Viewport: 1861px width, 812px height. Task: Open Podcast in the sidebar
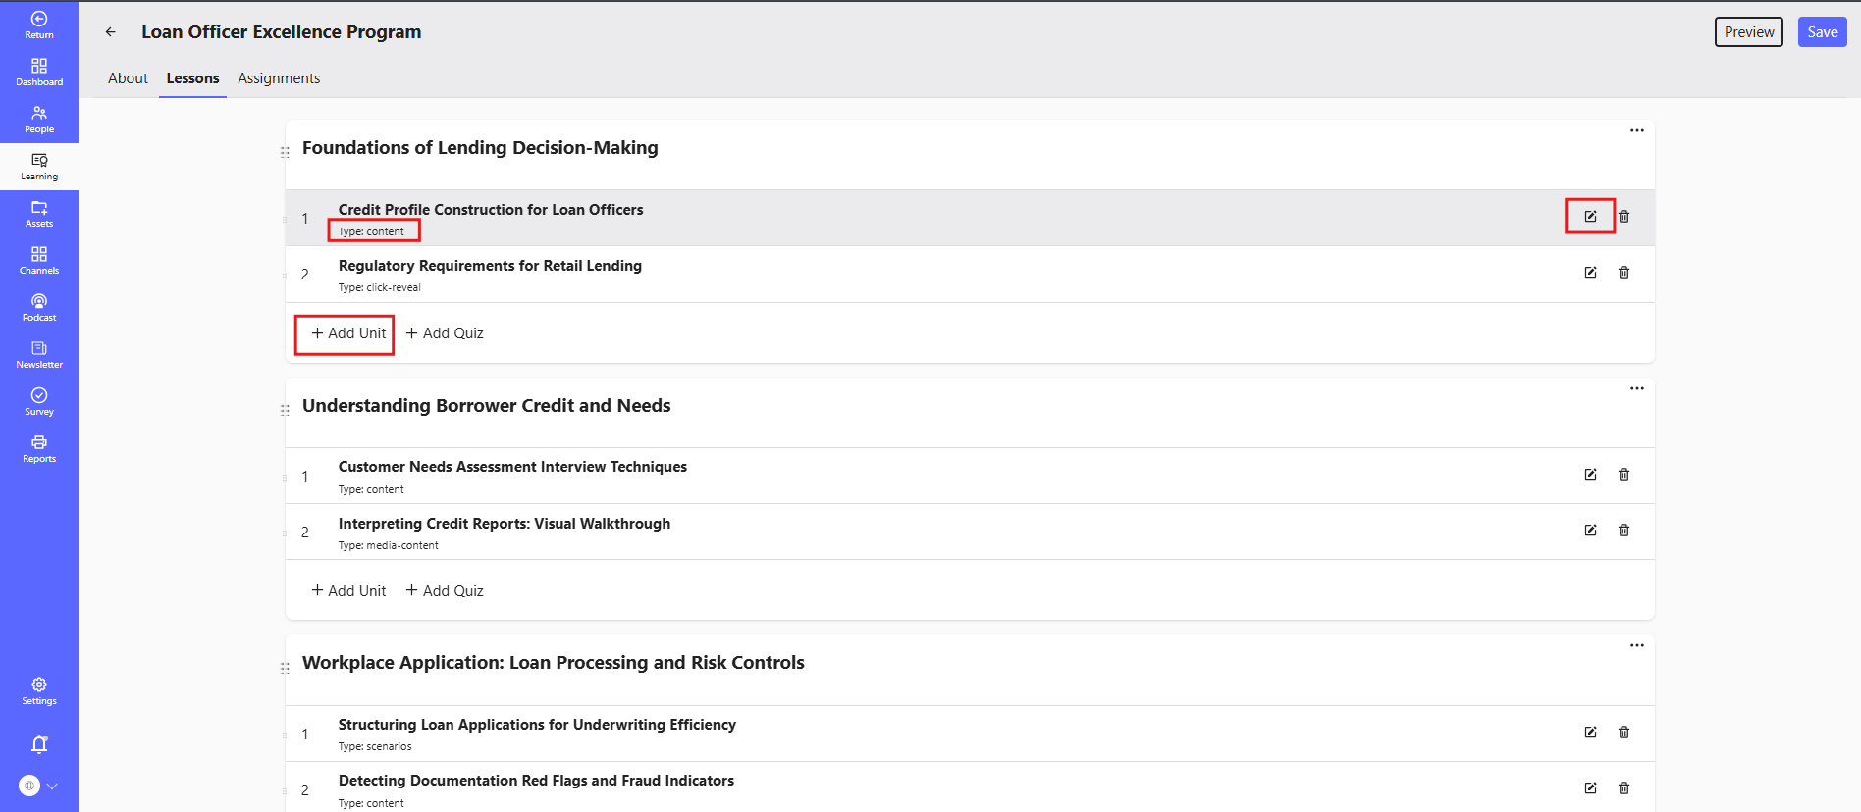(x=39, y=307)
